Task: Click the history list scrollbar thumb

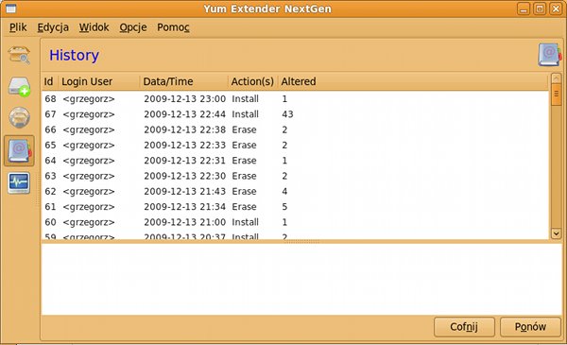Action: (x=557, y=95)
